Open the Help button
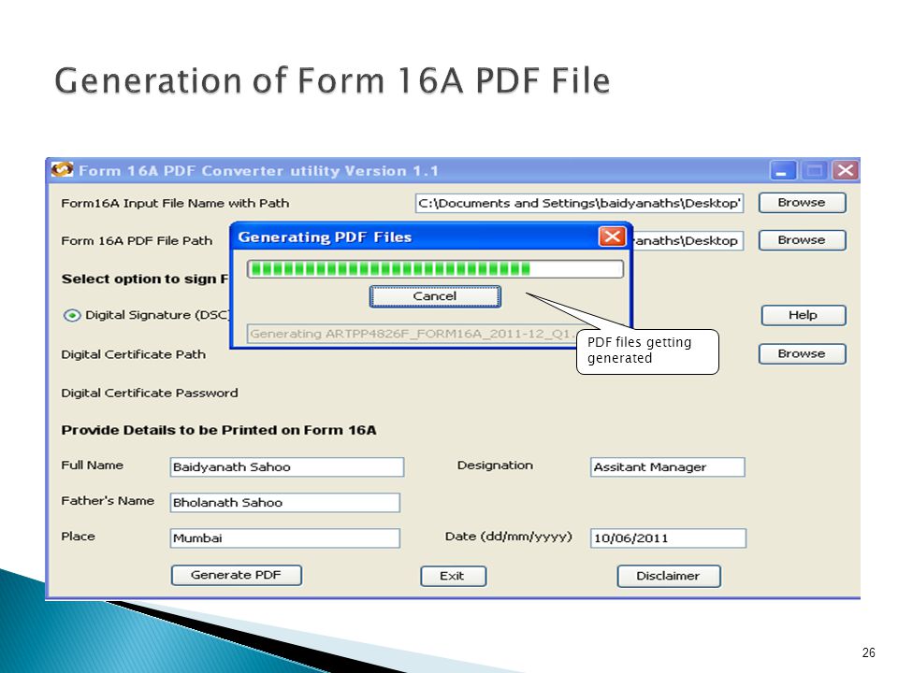Viewport: 898px width, 673px height. (x=803, y=315)
